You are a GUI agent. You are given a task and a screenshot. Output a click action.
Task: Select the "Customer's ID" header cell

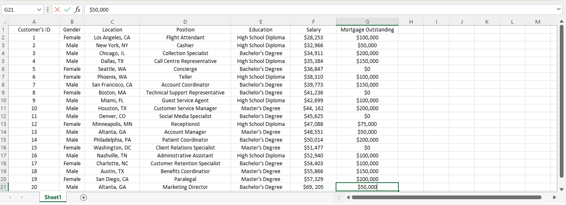coord(34,30)
